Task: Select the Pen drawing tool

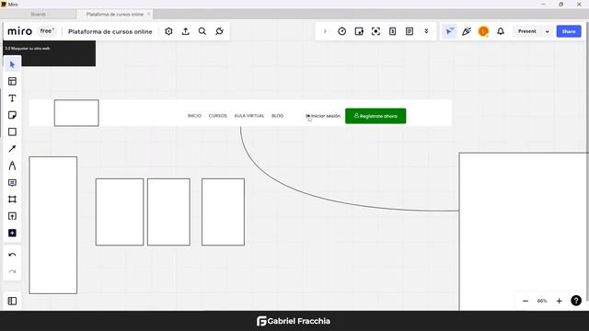Action: point(12,165)
